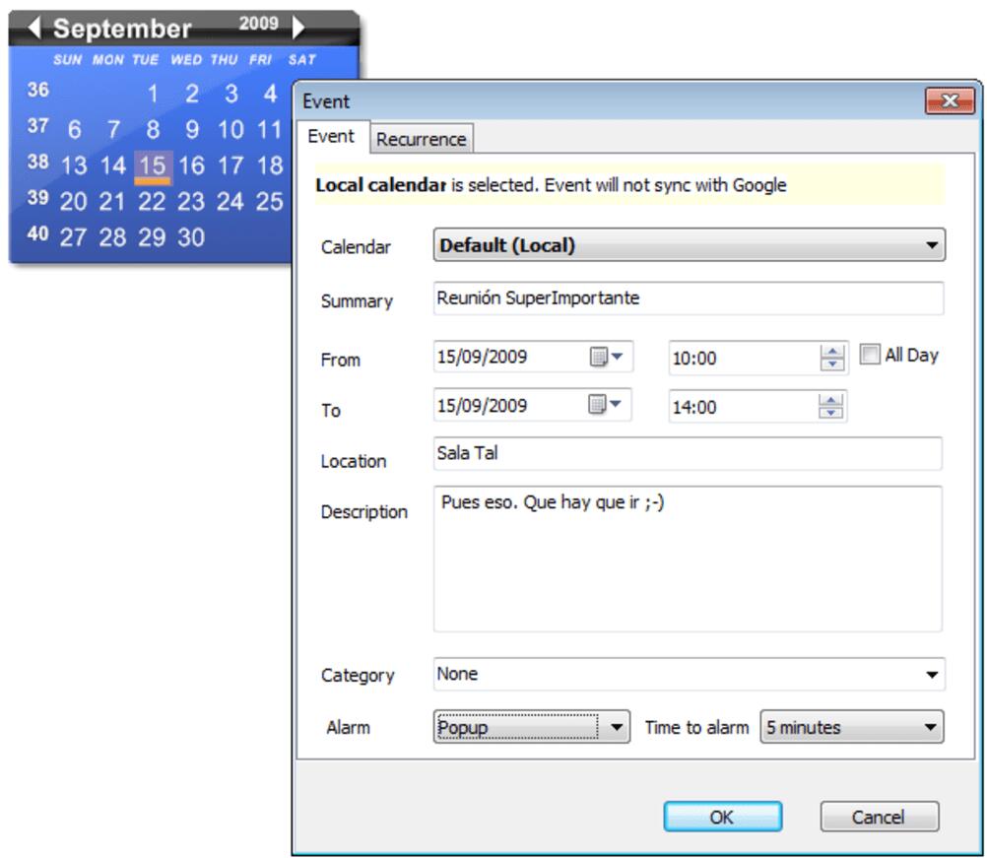Enable the All Day checkbox
This screenshot has height=858, width=987.
[870, 356]
